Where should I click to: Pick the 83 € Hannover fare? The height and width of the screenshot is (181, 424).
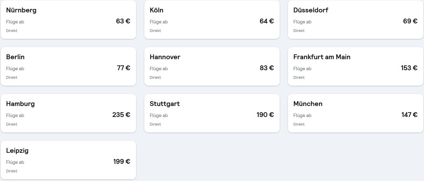click(x=267, y=68)
